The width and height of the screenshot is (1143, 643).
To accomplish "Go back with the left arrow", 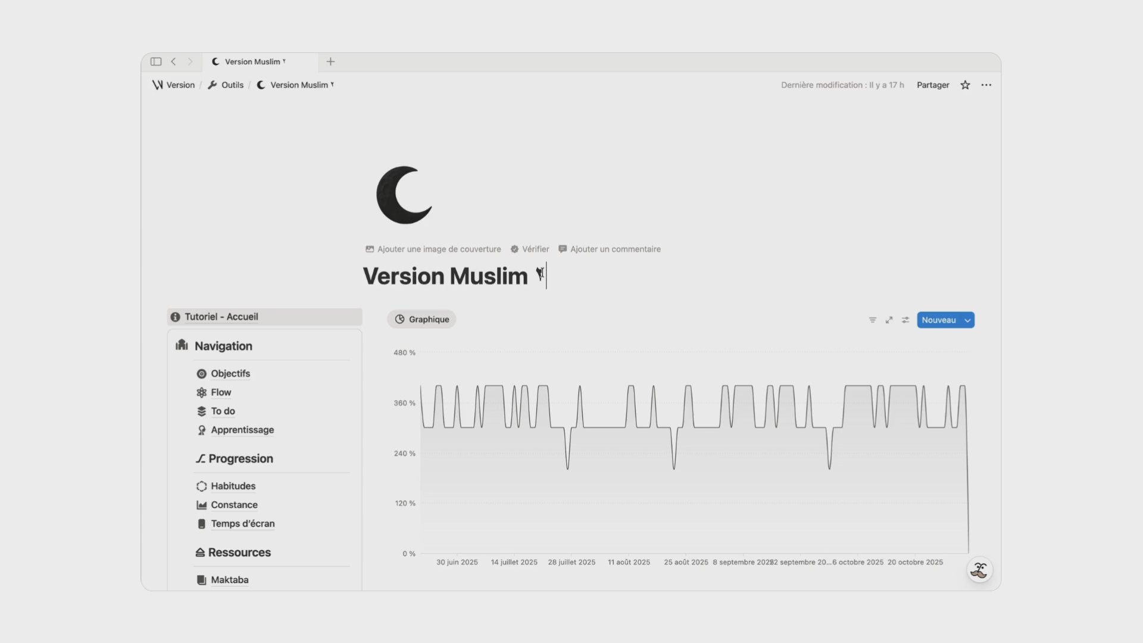I will click(173, 61).
